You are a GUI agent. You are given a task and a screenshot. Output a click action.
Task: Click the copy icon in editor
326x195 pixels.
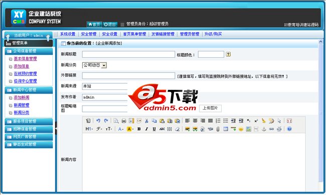(x=154, y=121)
